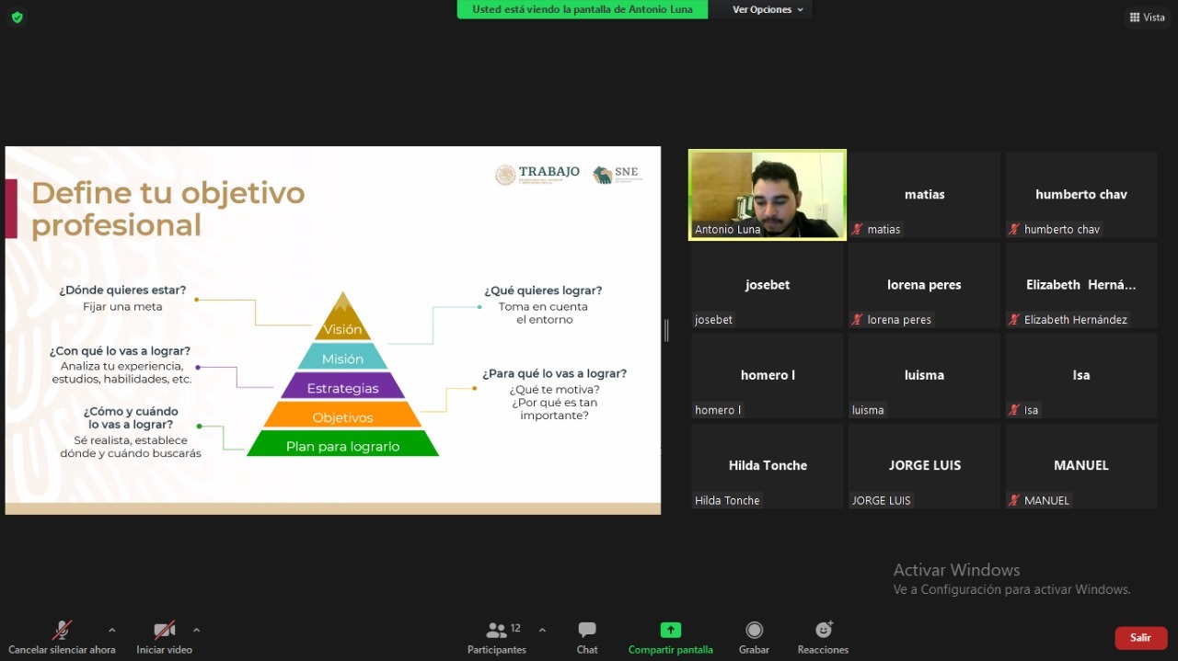
Task: Expand the arrow next to Participantes
Action: [x=542, y=631]
